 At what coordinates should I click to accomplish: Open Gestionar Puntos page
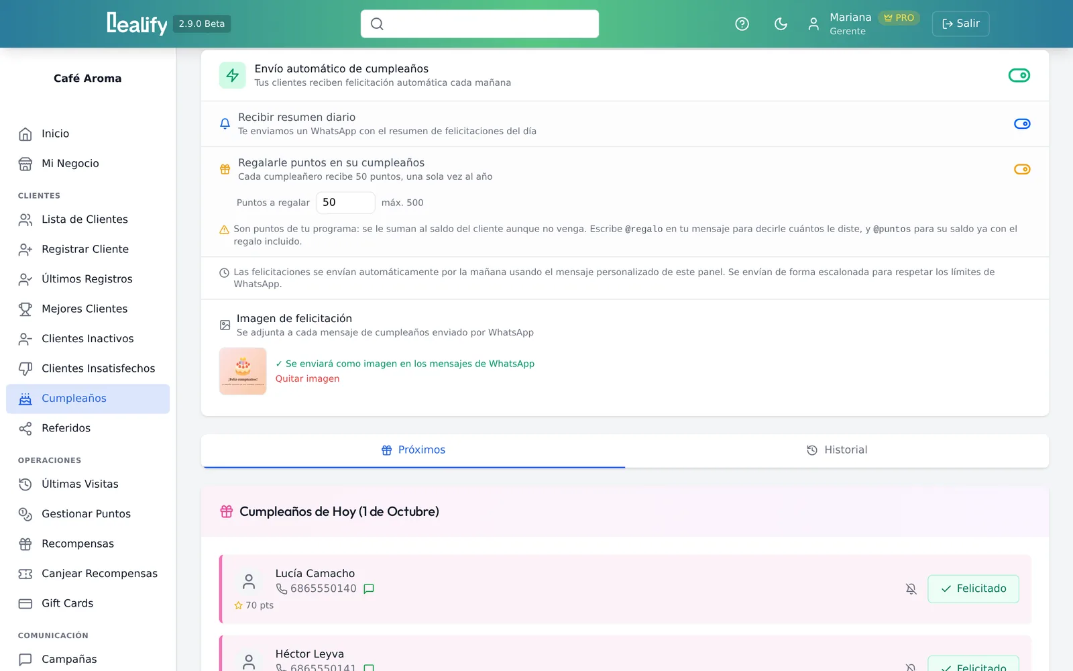pyautogui.click(x=88, y=514)
